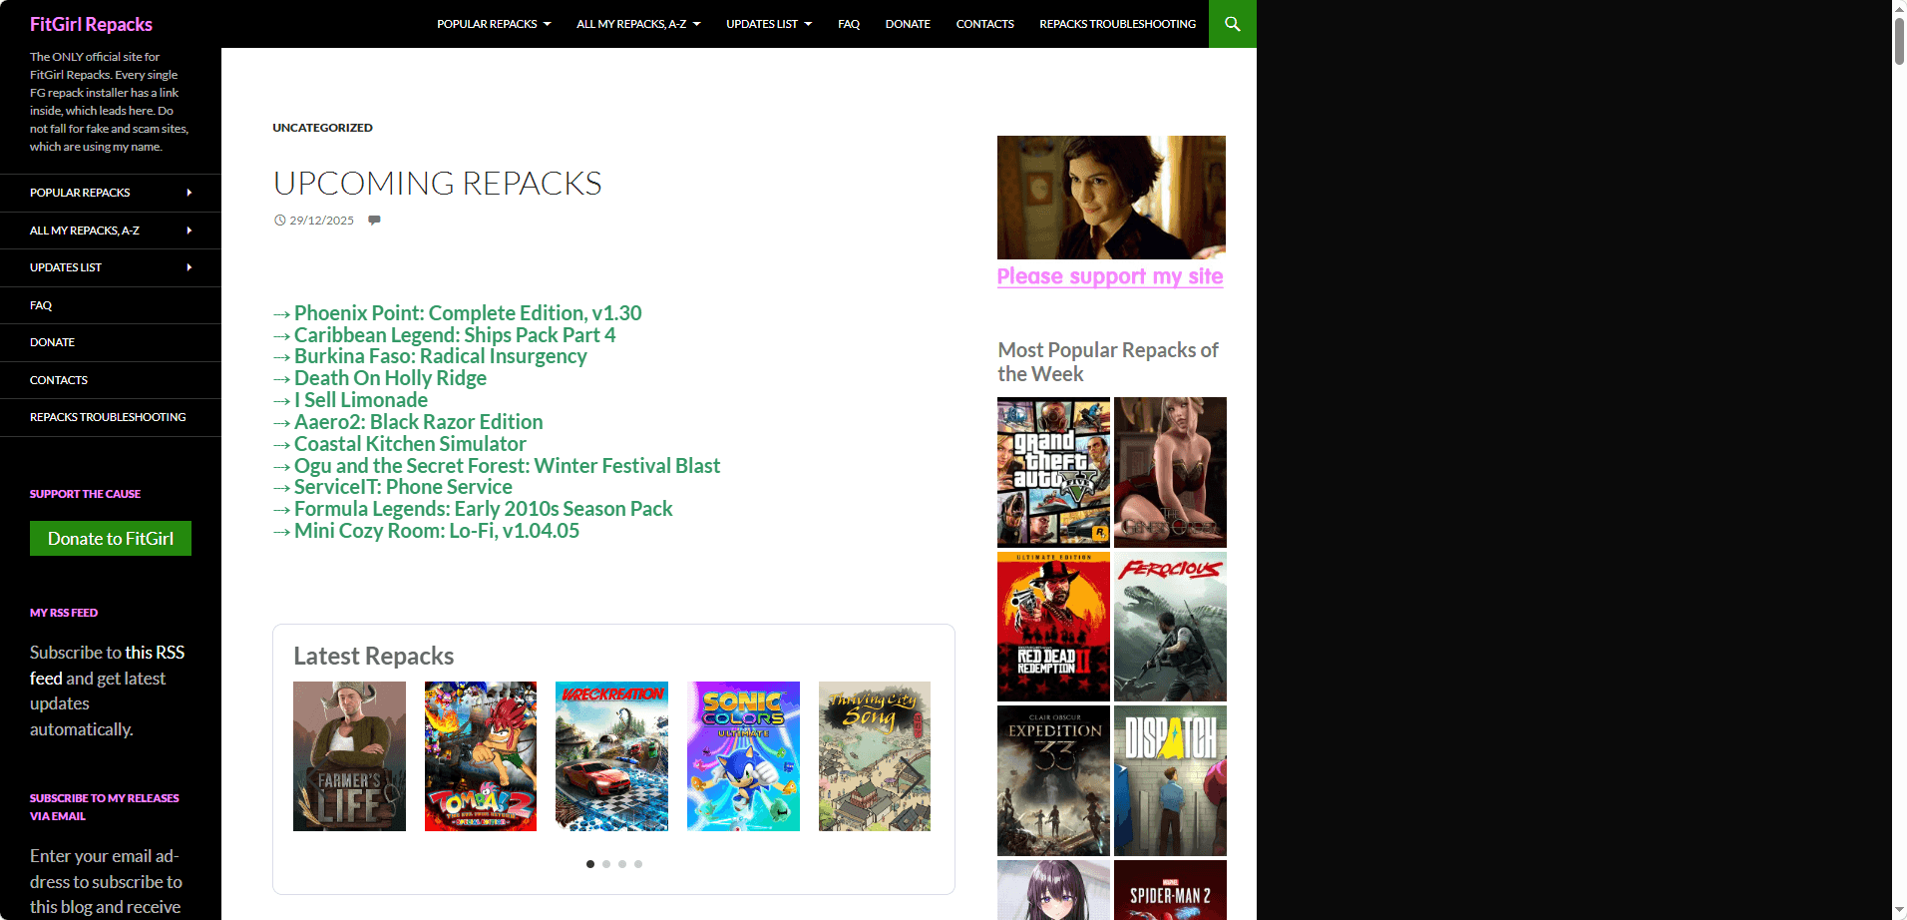
Task: Open the Red Dead Redemption II cover
Action: tap(1053, 627)
